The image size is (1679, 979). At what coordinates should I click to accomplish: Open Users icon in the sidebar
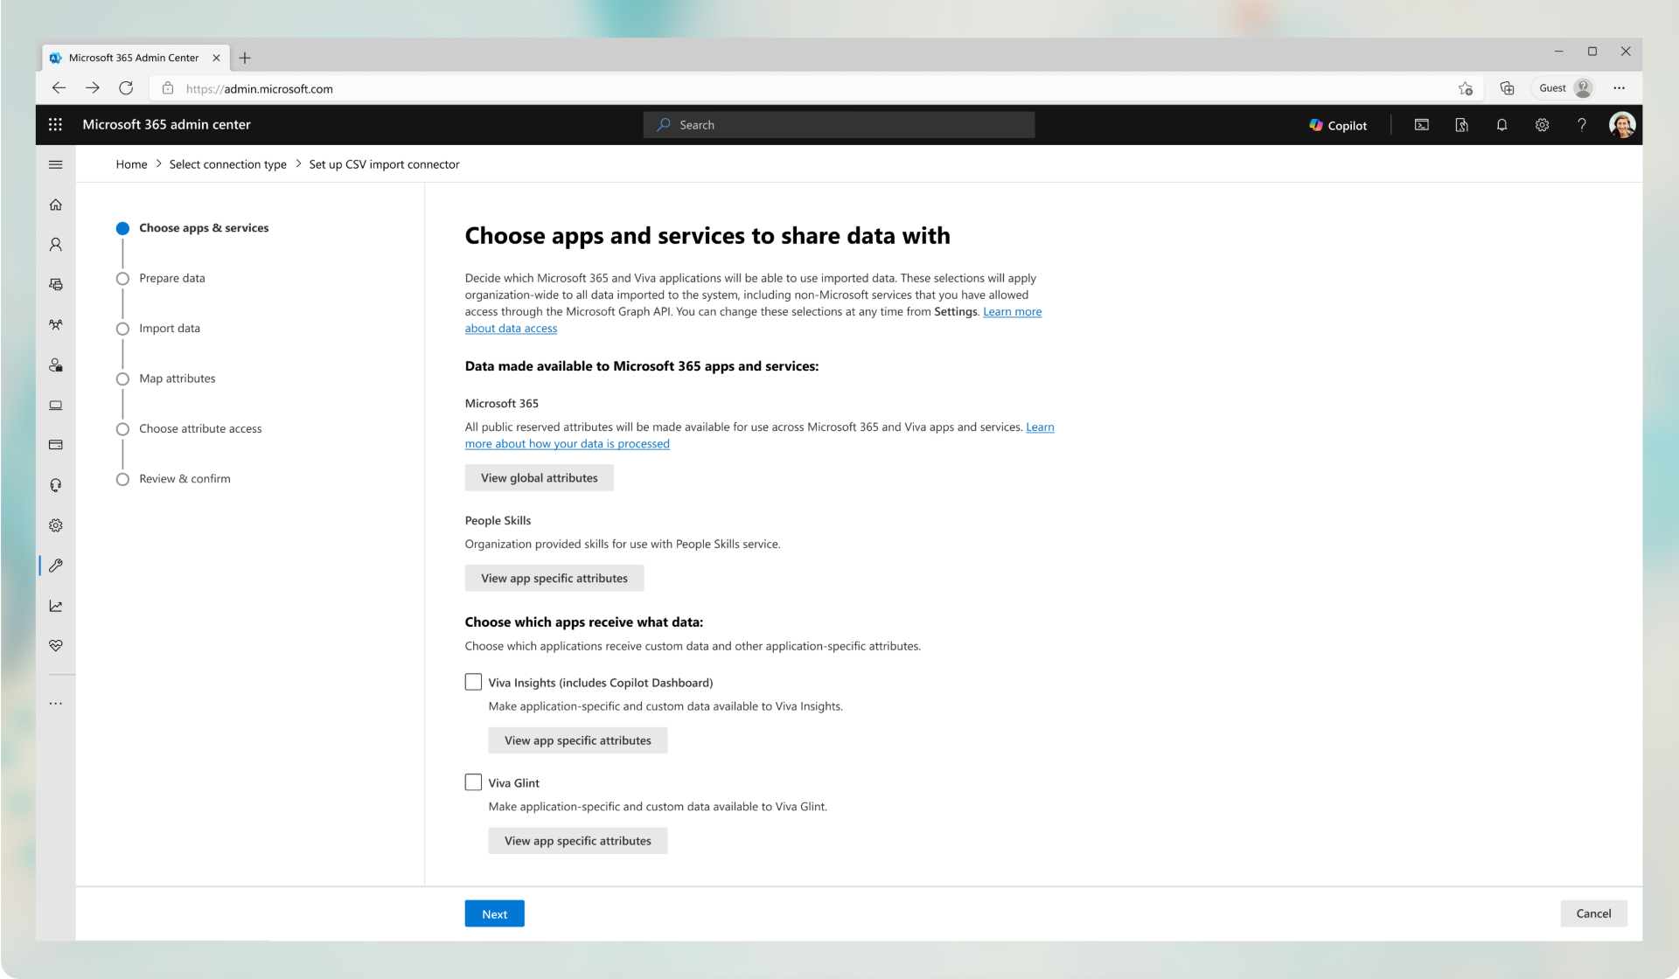click(x=55, y=245)
